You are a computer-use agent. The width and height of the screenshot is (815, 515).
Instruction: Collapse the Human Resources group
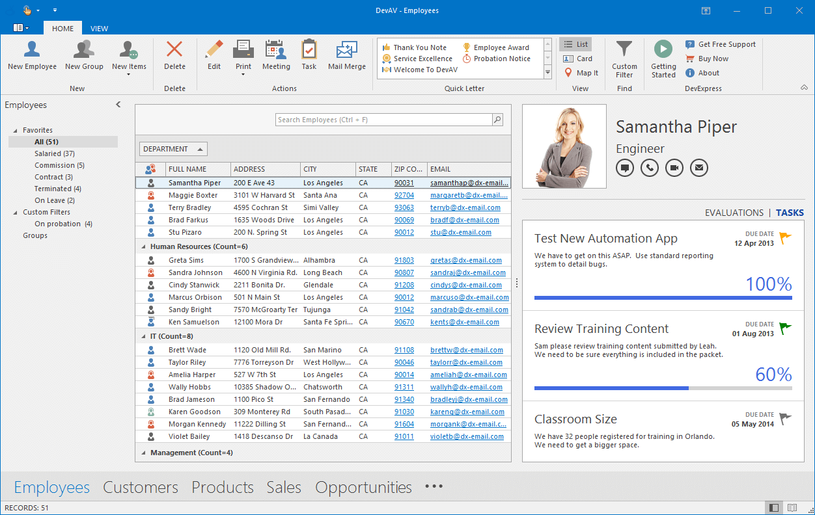[x=143, y=246]
